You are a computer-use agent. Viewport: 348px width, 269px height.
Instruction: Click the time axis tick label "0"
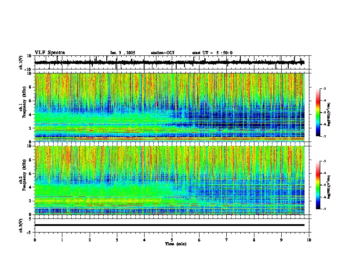35,240
